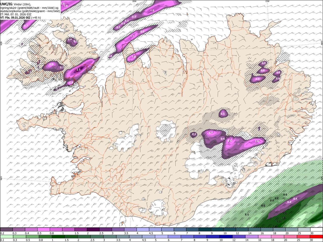This screenshot has height=242, width=323.
Task: Click the 20W longitude label
Action: (x=134, y=1)
